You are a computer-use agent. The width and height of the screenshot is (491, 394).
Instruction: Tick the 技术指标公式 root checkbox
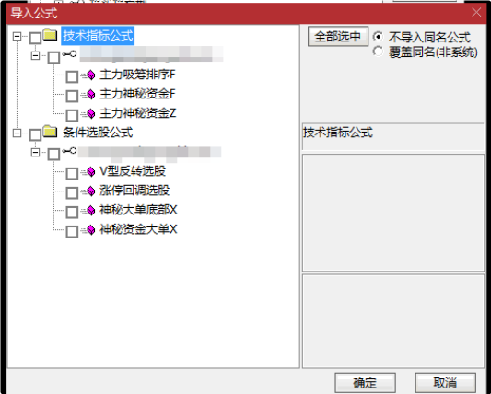point(35,38)
